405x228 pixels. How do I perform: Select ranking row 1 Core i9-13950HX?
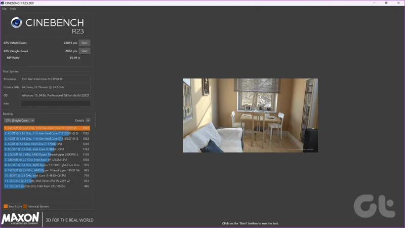pyautogui.click(x=47, y=128)
